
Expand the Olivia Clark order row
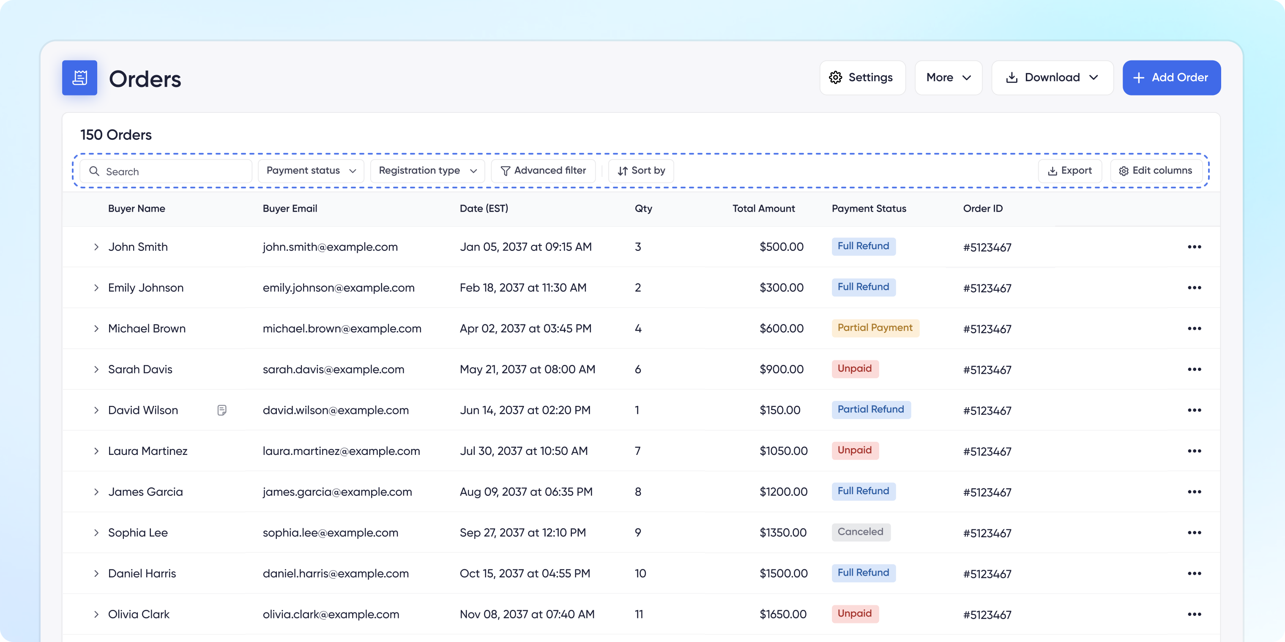[x=96, y=615]
